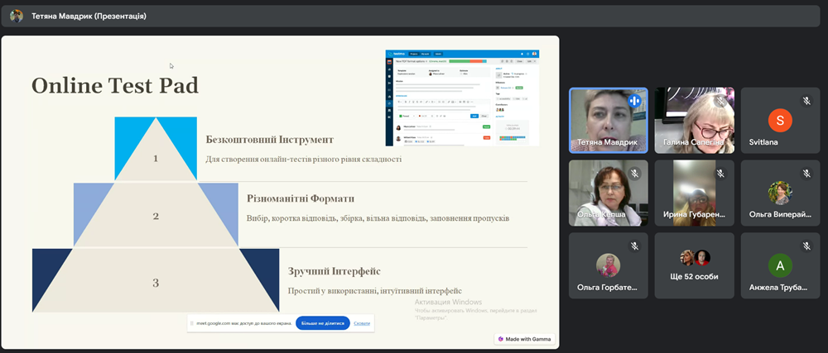This screenshot has height=353, width=828.
Task: Click muted mic icon on Ольга Горбате tile
Action: pos(634,246)
